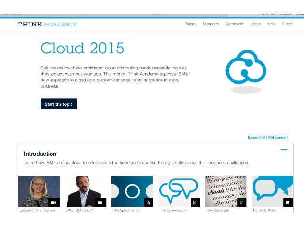This screenshot has width=304, height=228.
Task: Open the Spectrum of thumbnail with circle graphic
Action: (x=132, y=191)
